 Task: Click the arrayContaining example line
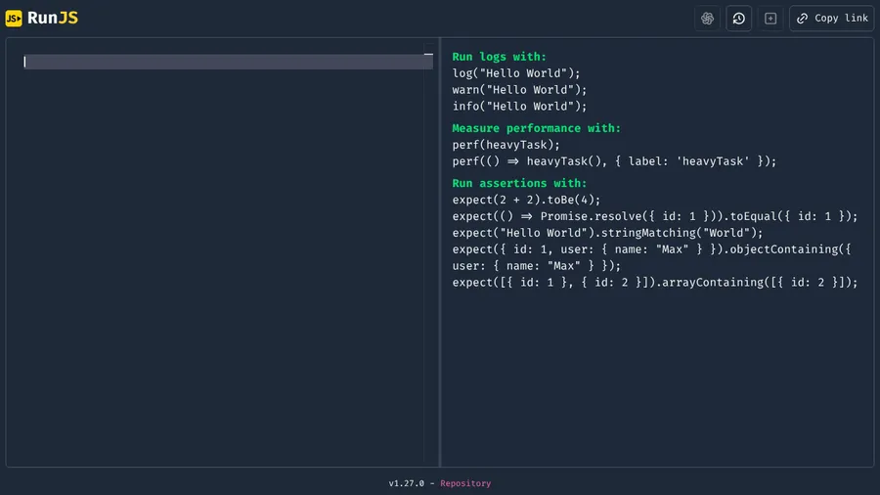655,283
